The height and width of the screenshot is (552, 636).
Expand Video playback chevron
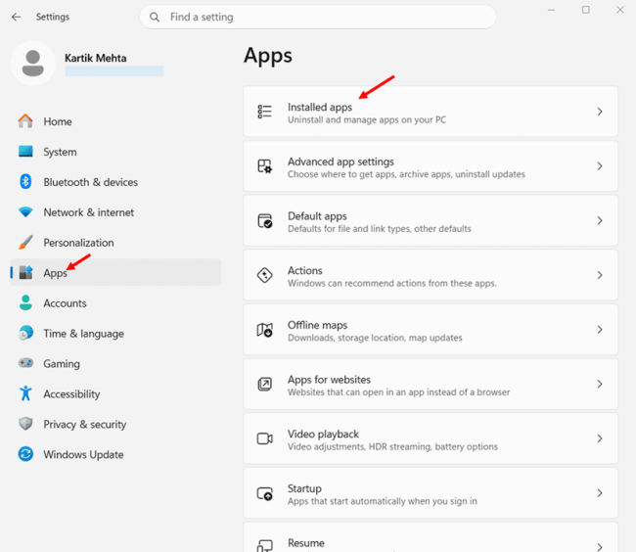(x=600, y=438)
